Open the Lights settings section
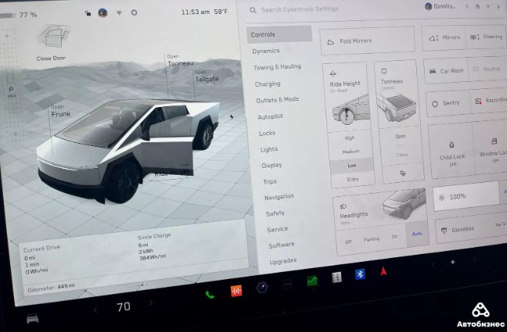Viewport: 507px width, 332px height. point(268,149)
